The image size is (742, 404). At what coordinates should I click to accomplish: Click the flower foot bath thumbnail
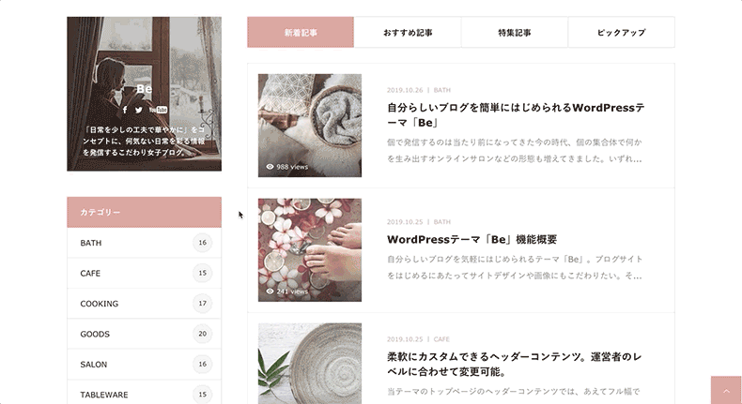(310, 250)
